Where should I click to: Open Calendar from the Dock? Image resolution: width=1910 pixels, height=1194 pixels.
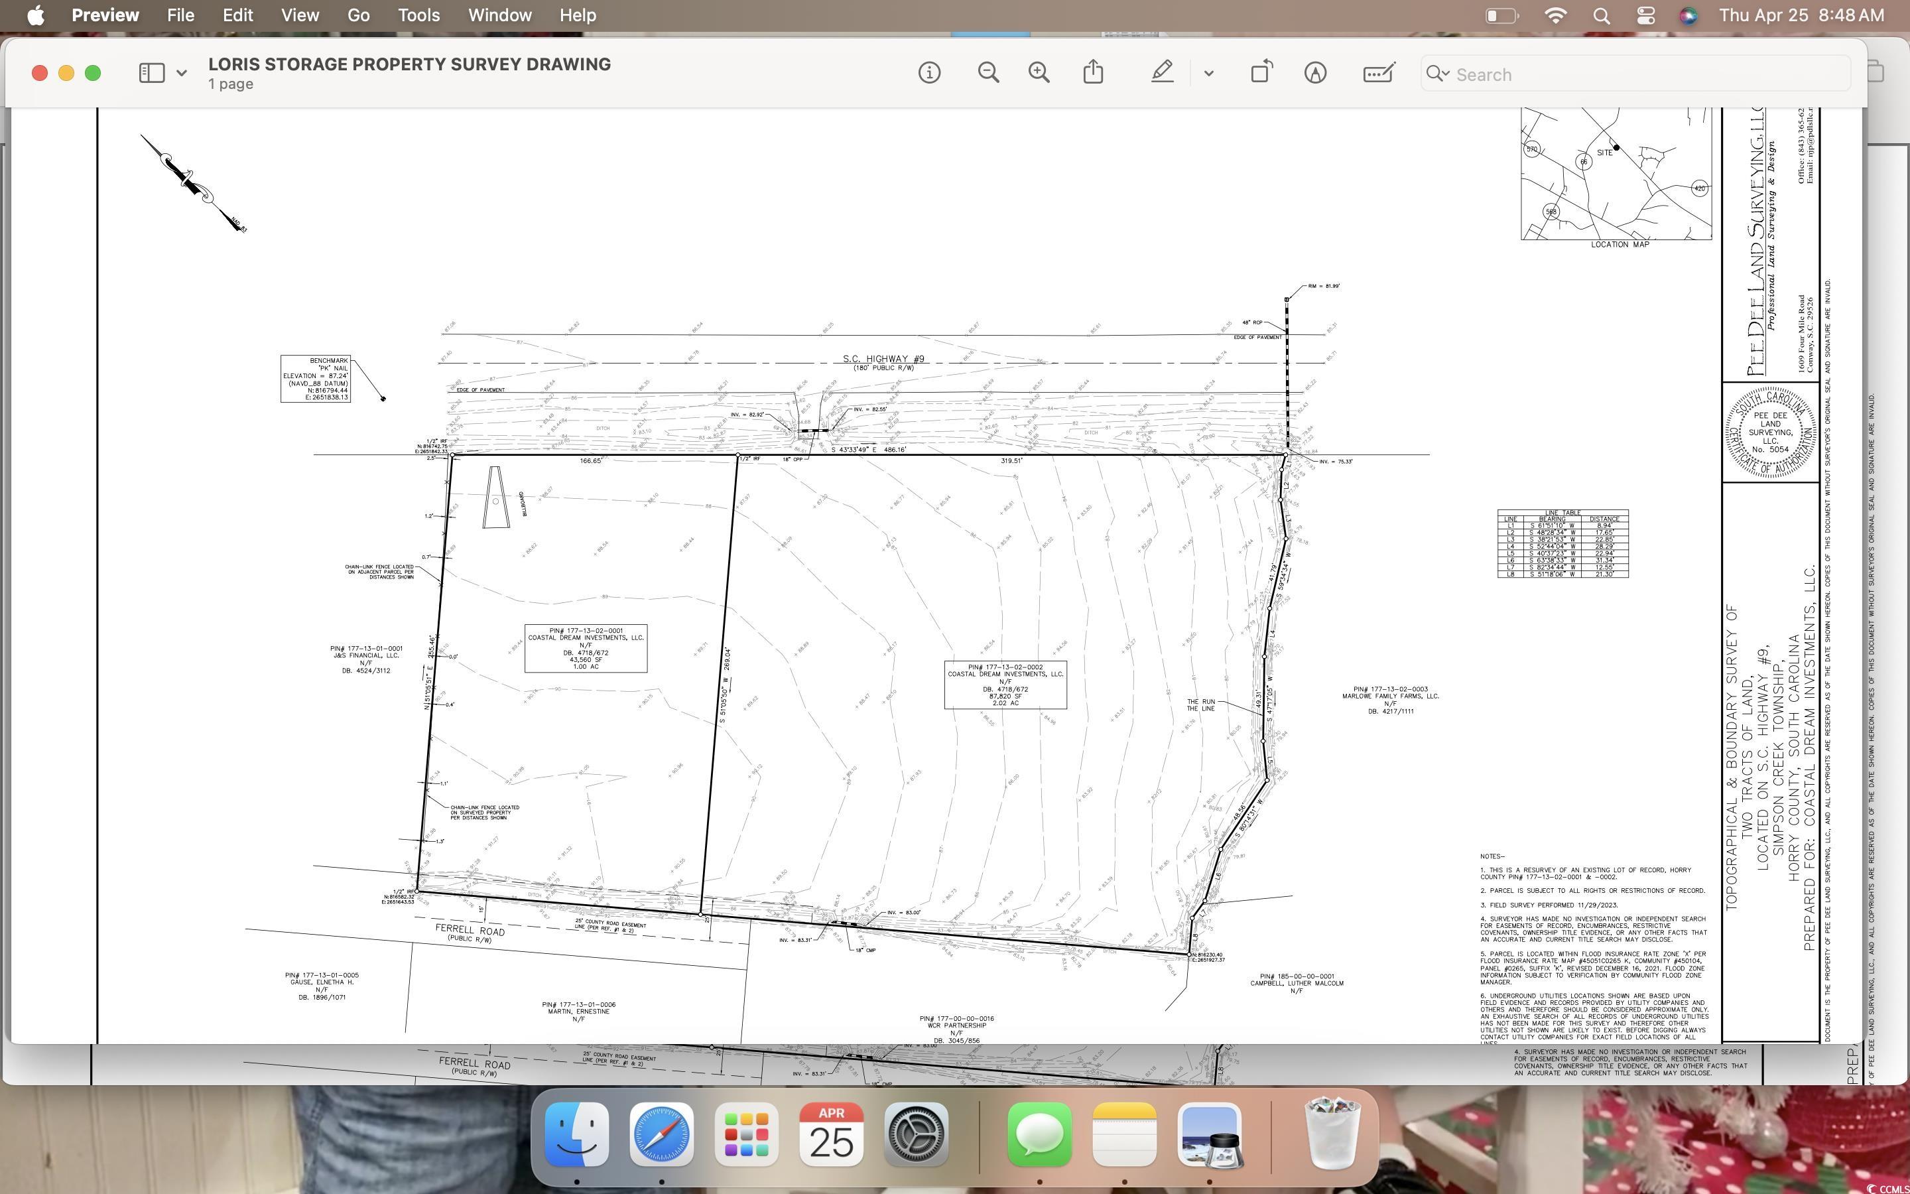831,1135
